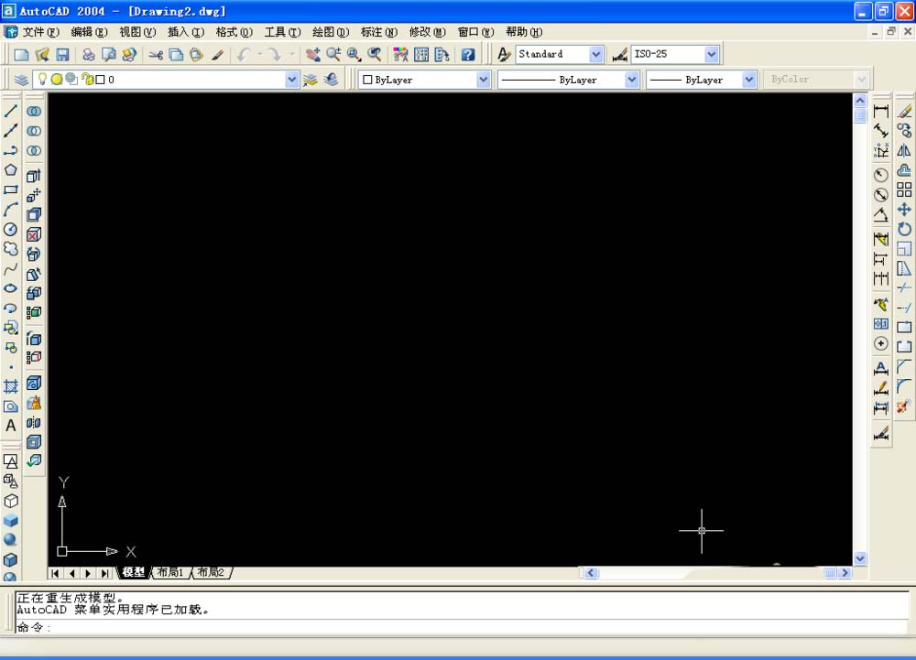Viewport: 916px width, 660px height.
Task: Click the horizontal scrollbar thumb
Action: (830, 573)
